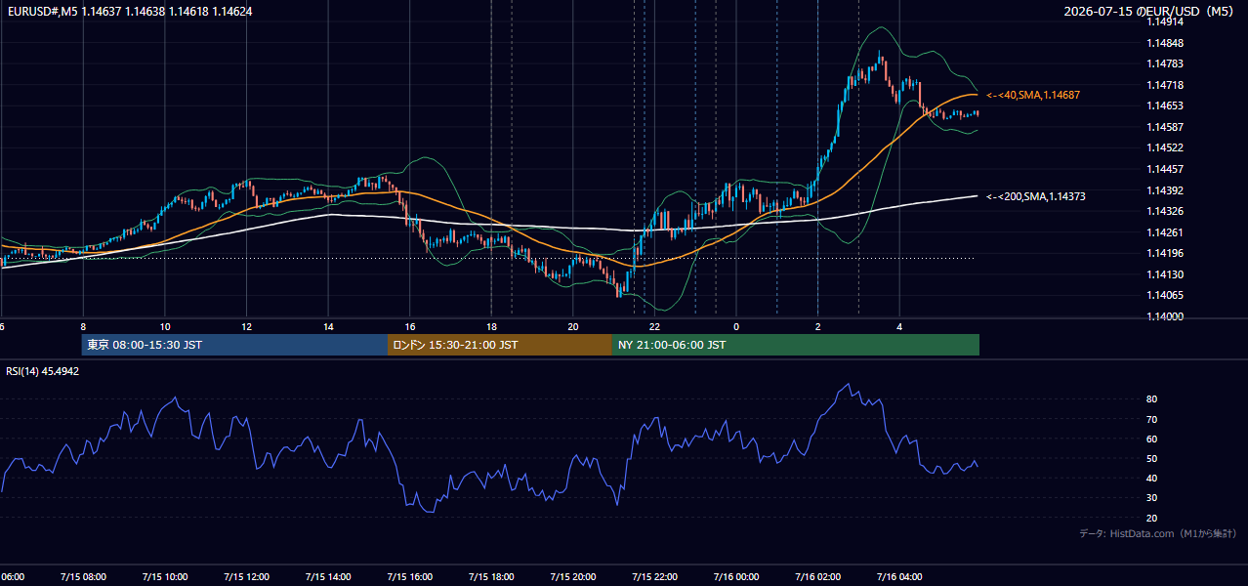The image size is (1248, 586).
Task: Click the 2026-07-15 EUR/USD (M5) chart title
Action: click(1149, 12)
